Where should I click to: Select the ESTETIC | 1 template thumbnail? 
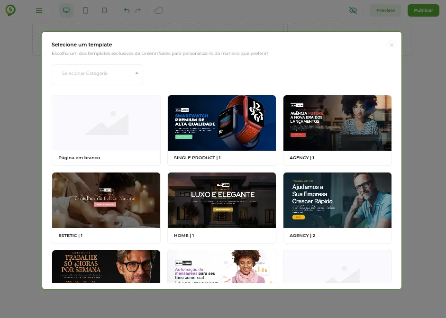106,200
